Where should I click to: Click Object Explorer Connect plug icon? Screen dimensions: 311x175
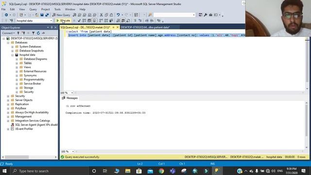click(x=18, y=33)
